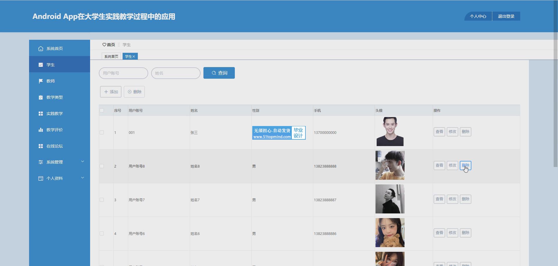The height and width of the screenshot is (266, 558).
Task: Click the 首页 breadcrumb link
Action: [111, 45]
